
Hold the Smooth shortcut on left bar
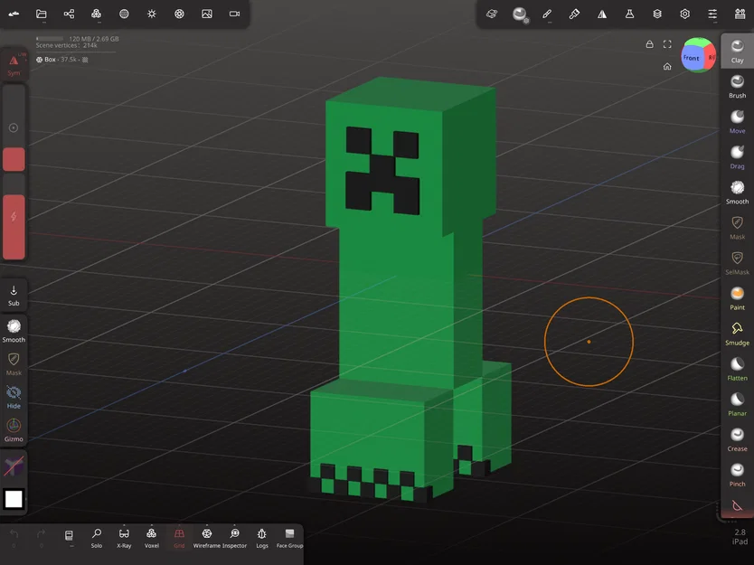click(14, 331)
